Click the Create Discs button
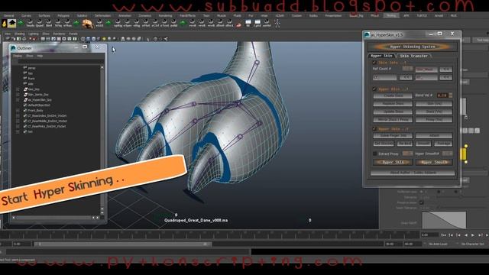The image size is (489, 275). 393,95
